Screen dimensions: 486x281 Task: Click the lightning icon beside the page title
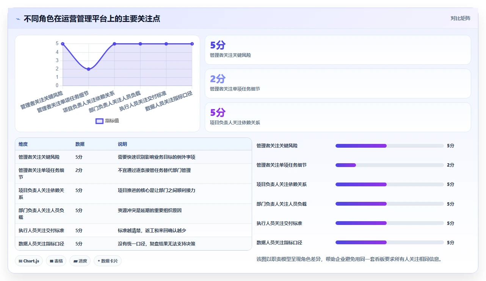[18, 19]
